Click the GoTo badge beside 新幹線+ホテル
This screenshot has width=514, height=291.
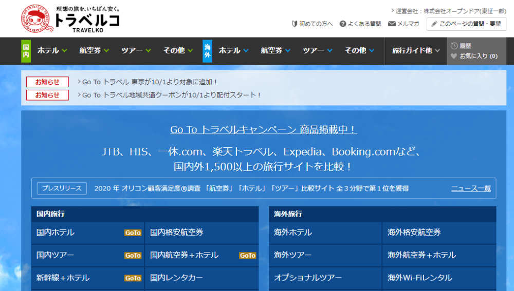coord(133,278)
